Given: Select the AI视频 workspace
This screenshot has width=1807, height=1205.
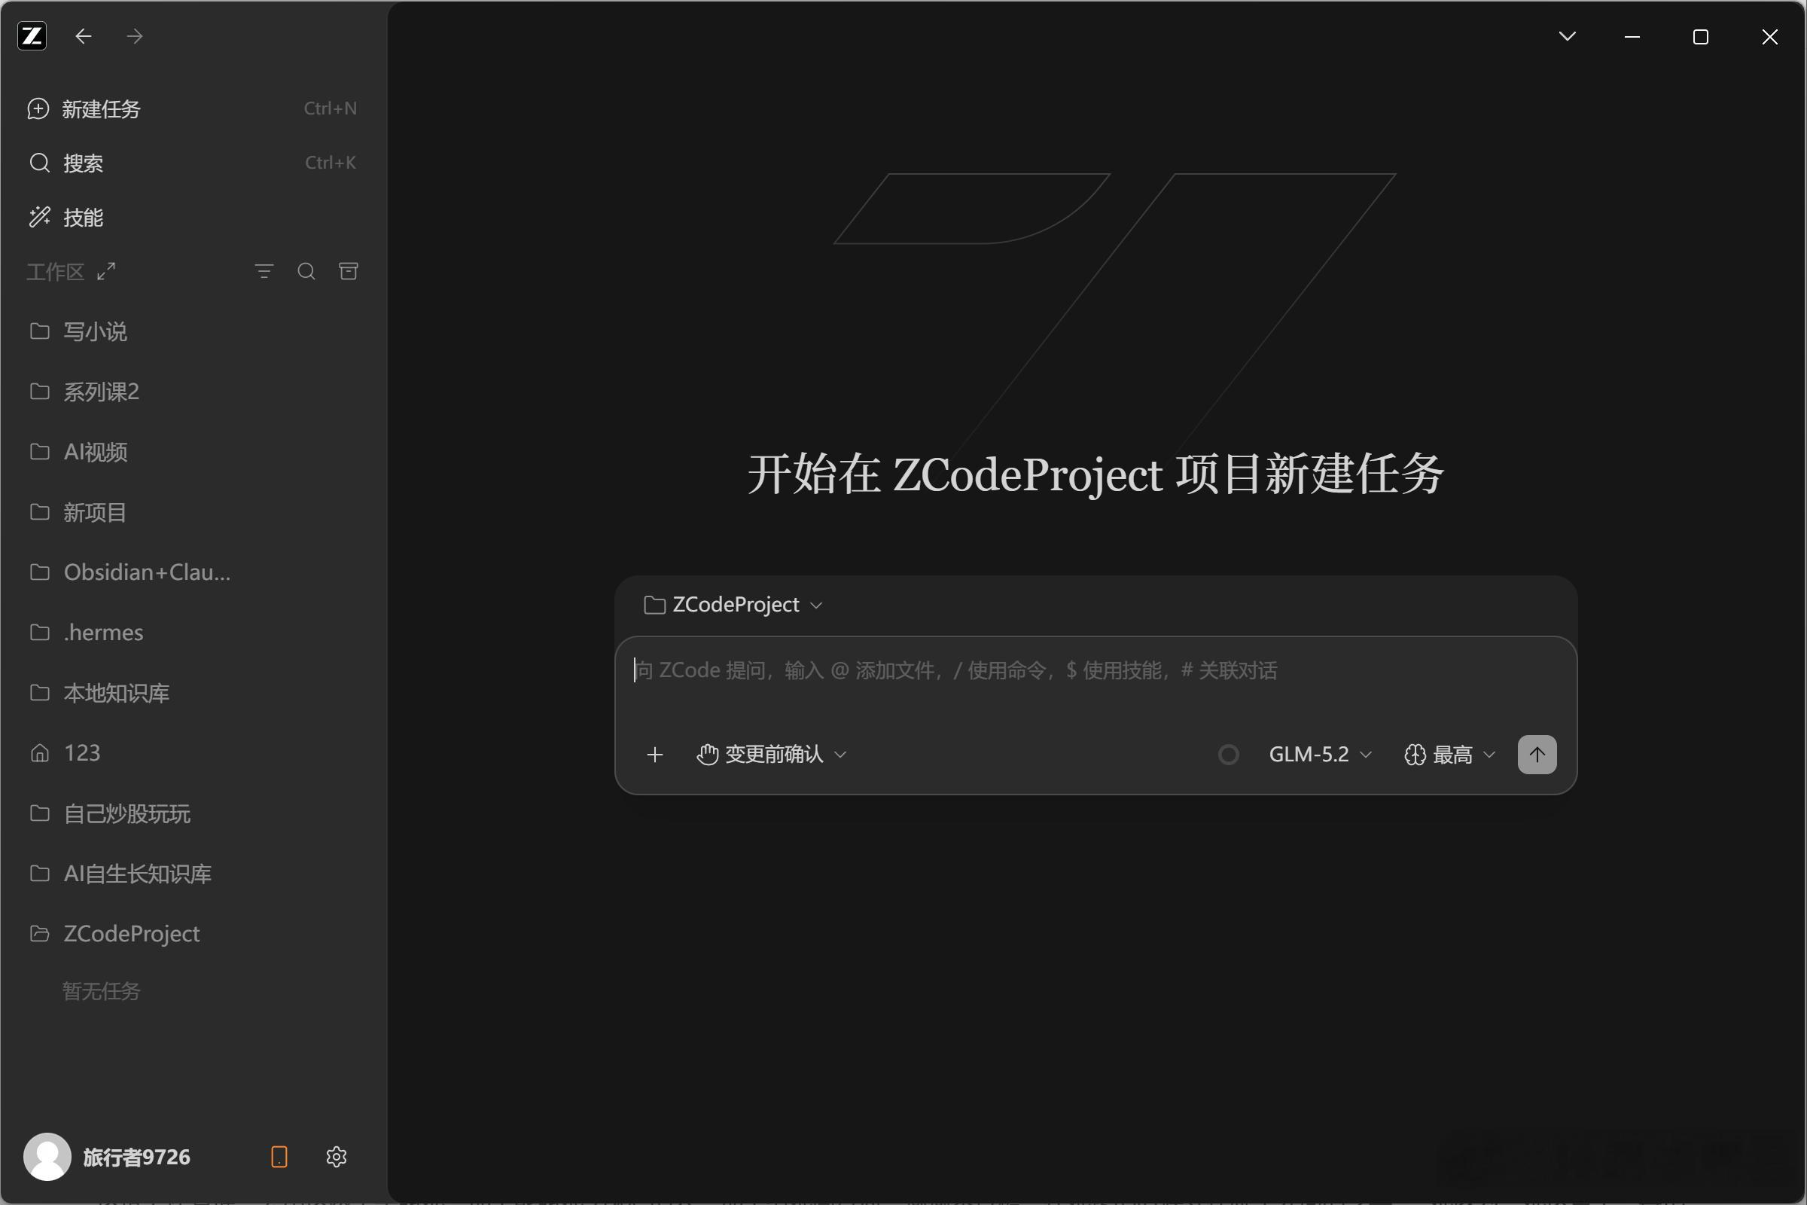Looking at the screenshot, I should coord(192,452).
